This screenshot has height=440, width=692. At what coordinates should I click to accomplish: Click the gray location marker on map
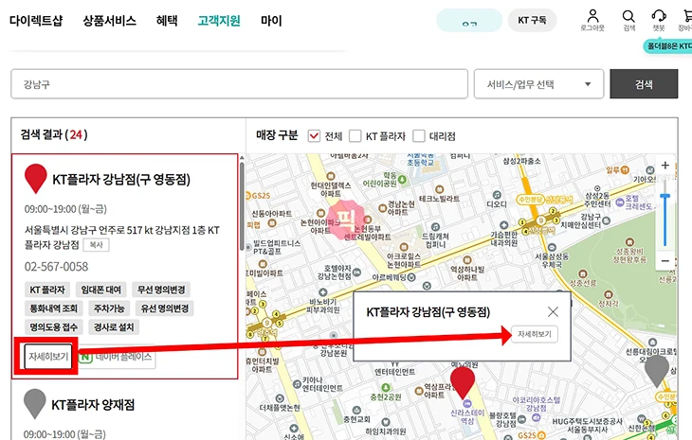tap(657, 371)
